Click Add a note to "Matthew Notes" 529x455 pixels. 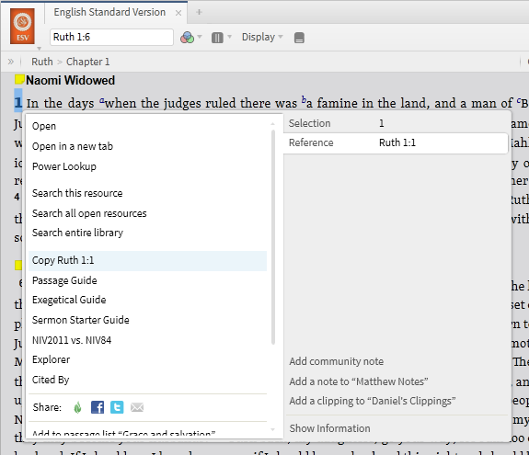coord(359,381)
